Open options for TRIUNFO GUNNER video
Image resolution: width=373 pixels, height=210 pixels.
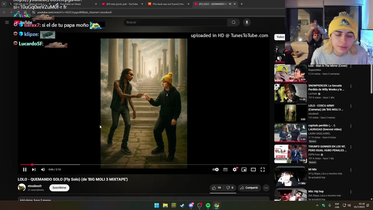(x=351, y=147)
